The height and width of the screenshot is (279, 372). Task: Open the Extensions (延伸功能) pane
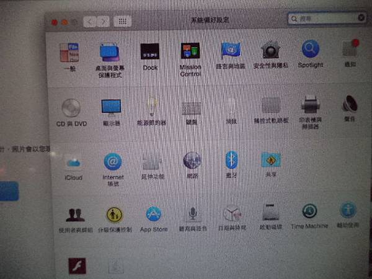click(152, 162)
